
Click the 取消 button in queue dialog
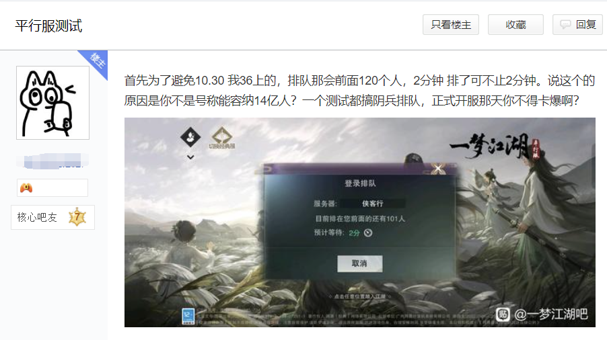(x=359, y=263)
